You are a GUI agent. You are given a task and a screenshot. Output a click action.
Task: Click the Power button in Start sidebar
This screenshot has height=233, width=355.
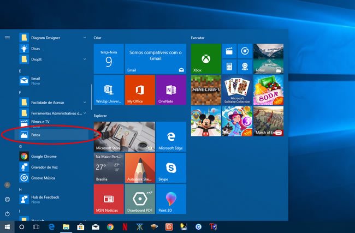pyautogui.click(x=7, y=213)
